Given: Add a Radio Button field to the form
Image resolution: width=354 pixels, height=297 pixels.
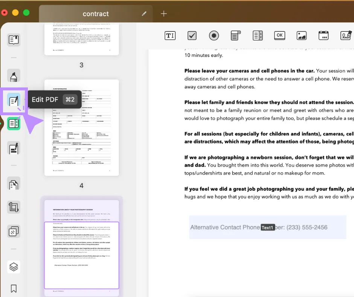Looking at the screenshot, I should [214, 35].
